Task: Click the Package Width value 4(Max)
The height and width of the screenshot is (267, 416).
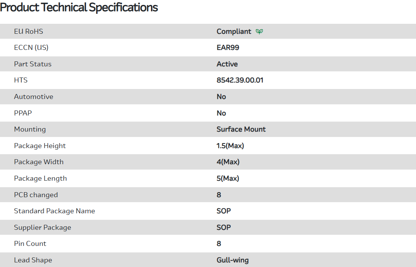Action: [228, 162]
